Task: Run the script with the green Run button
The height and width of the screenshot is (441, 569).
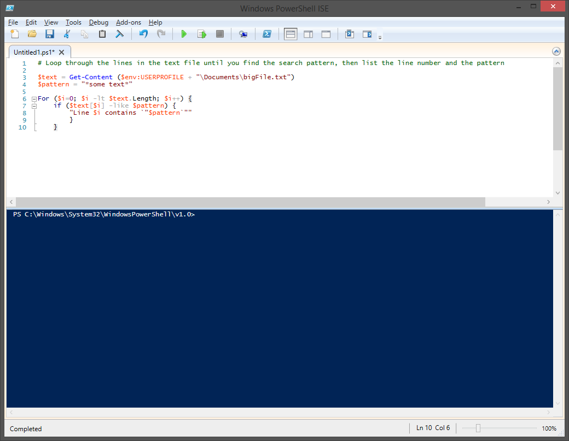Action: 184,34
